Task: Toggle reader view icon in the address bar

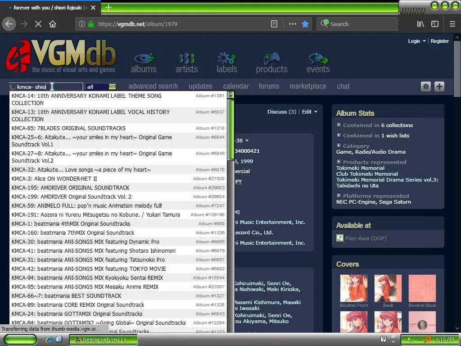Action: [274, 24]
